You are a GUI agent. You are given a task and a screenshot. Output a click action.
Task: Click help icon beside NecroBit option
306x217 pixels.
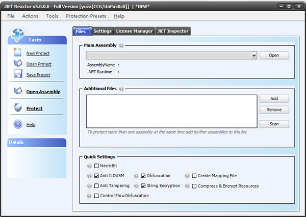click(x=89, y=166)
